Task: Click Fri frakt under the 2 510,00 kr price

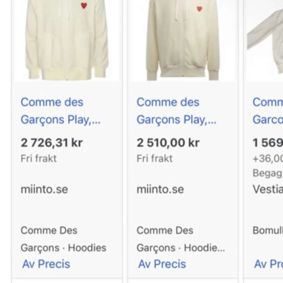Action: pos(154,158)
